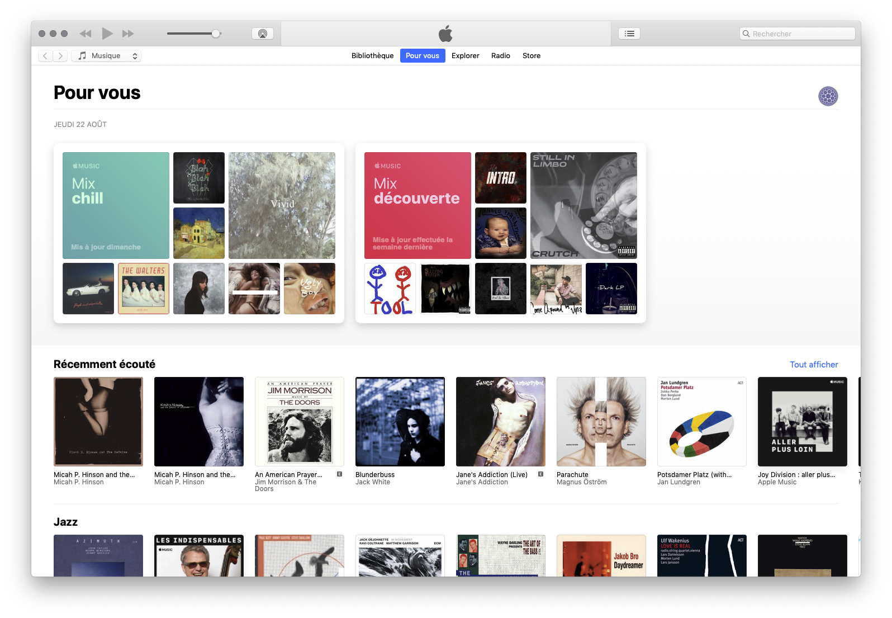
Task: Switch to the Bibliothèque tab
Action: [x=372, y=56]
